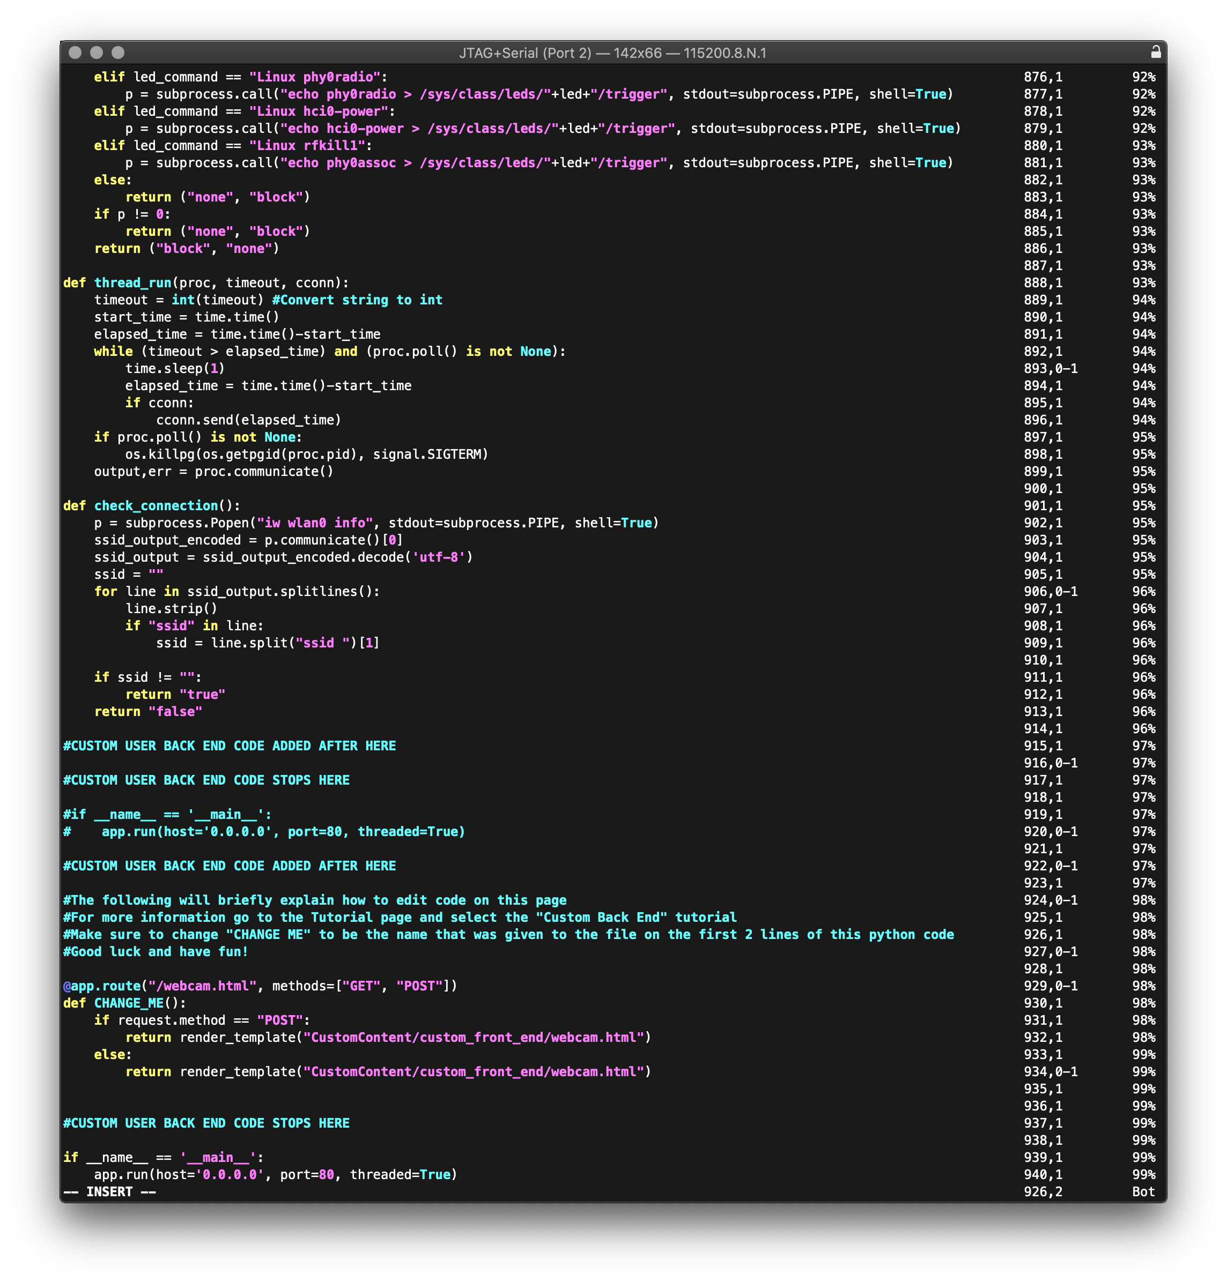Click the "if p != 0:" line

[x=132, y=214]
